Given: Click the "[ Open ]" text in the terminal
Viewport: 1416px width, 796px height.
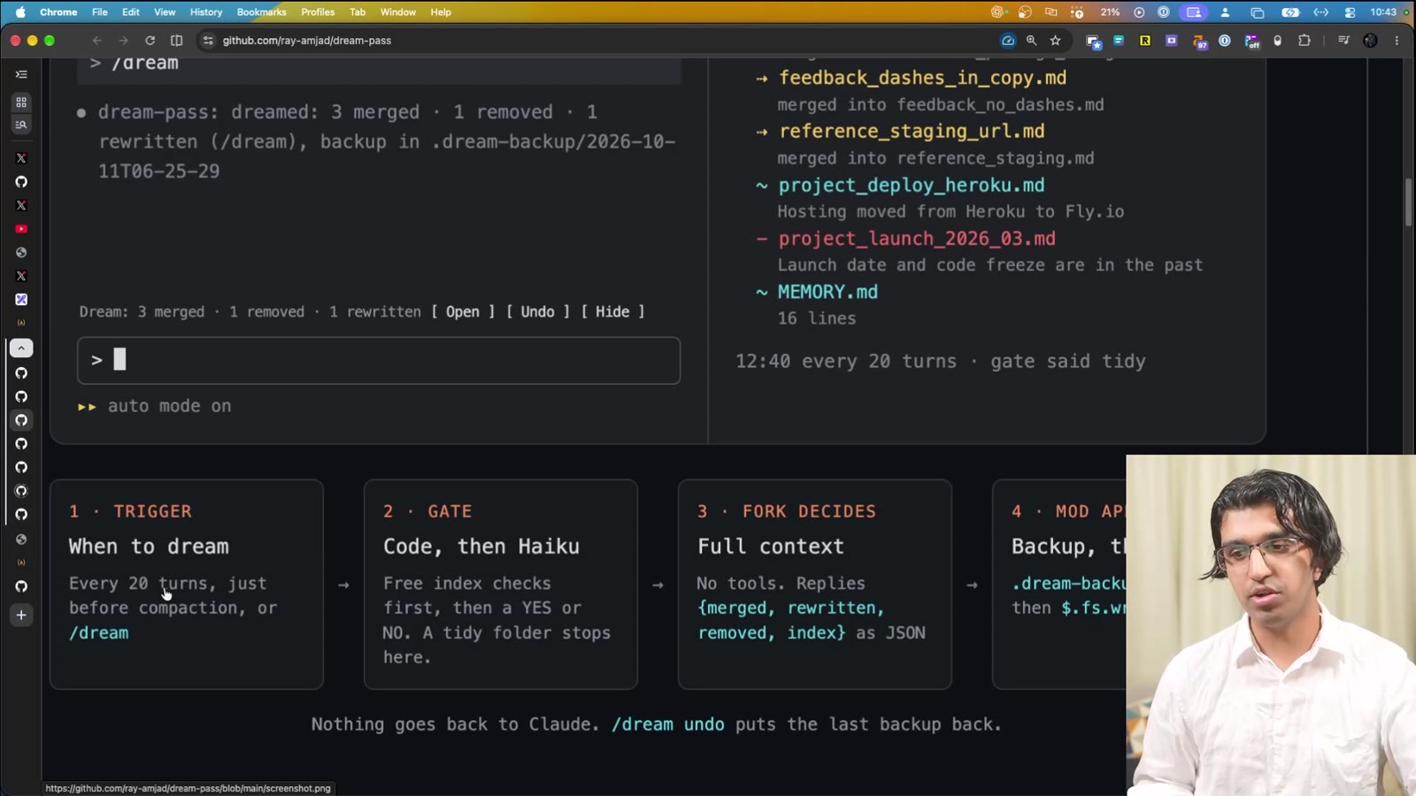Looking at the screenshot, I should 463,312.
